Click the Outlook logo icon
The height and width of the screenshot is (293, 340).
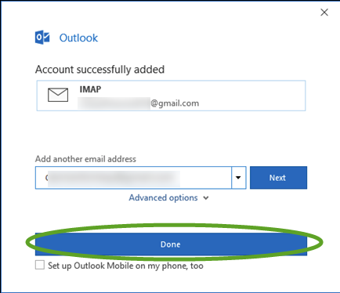click(42, 38)
